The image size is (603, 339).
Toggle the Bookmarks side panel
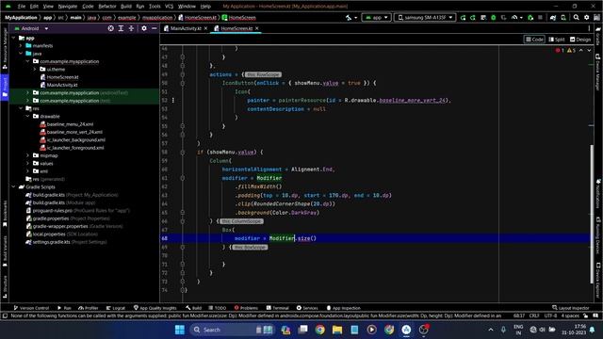5,214
